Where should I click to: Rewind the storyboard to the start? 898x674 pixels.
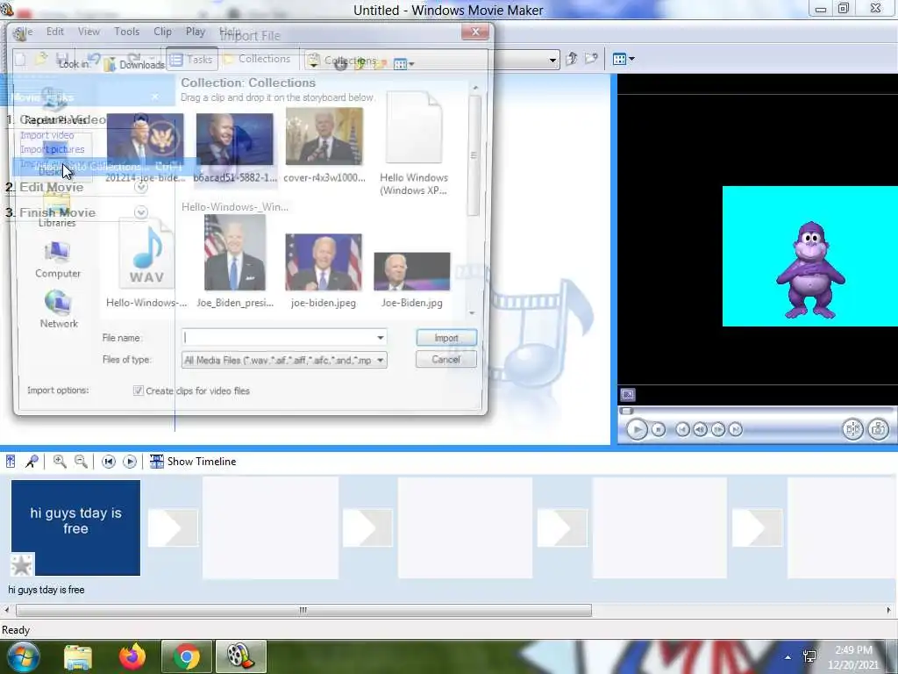click(x=108, y=462)
